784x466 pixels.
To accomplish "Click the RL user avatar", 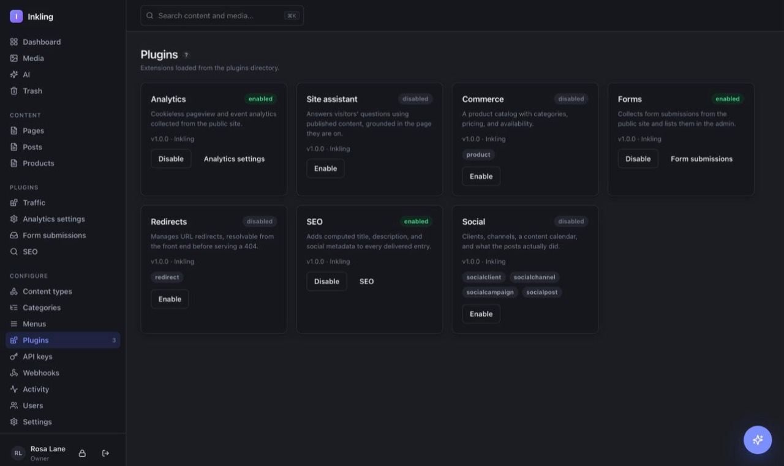I will point(18,453).
